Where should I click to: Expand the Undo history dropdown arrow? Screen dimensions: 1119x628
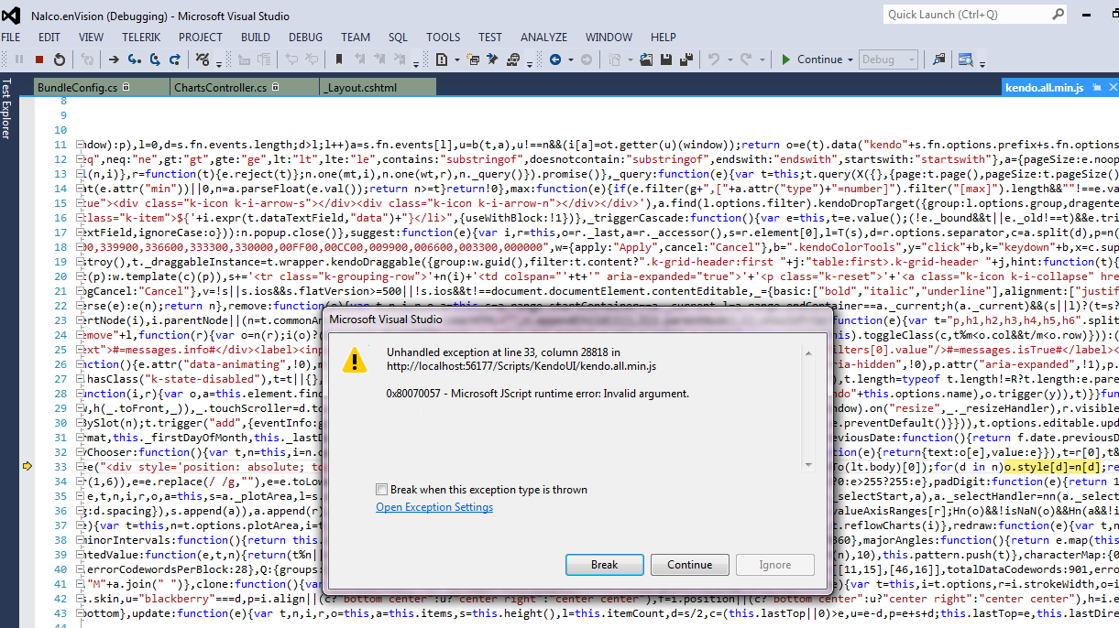click(730, 60)
